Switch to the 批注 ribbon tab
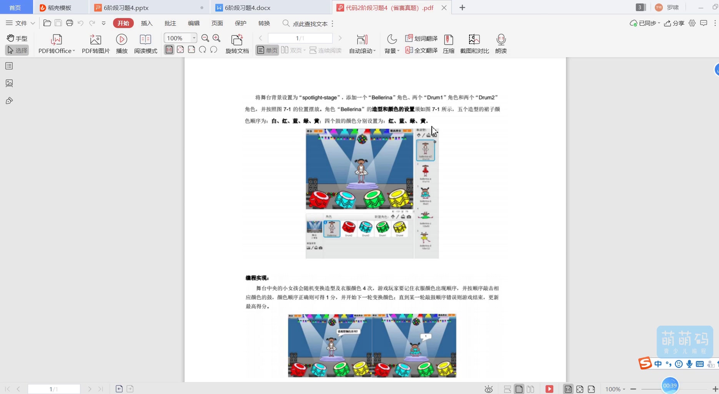Screen dimensions: 719x394 [x=170, y=23]
